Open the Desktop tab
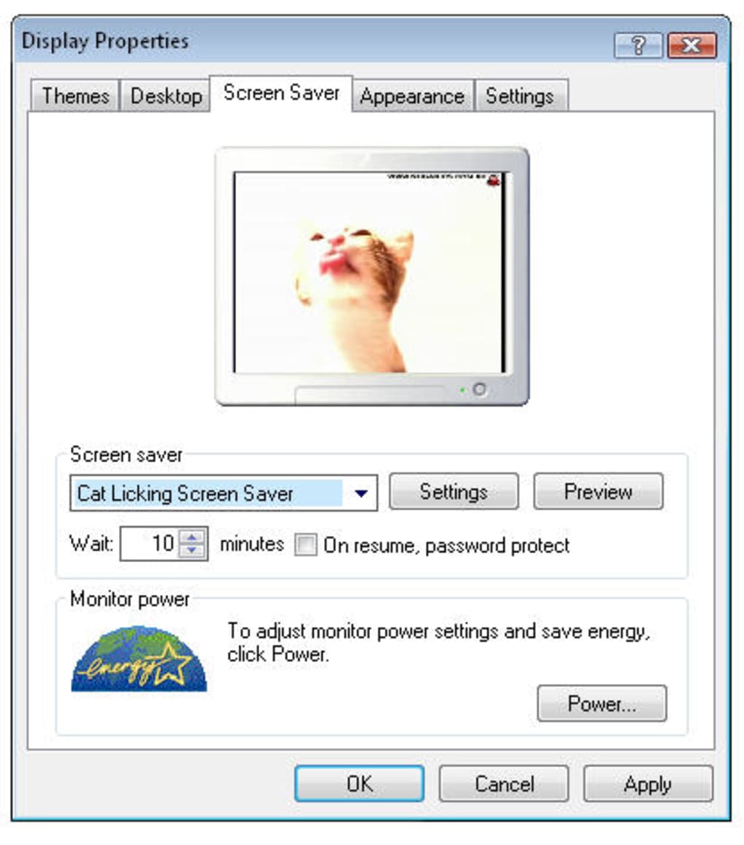The width and height of the screenshot is (744, 845). point(166,96)
